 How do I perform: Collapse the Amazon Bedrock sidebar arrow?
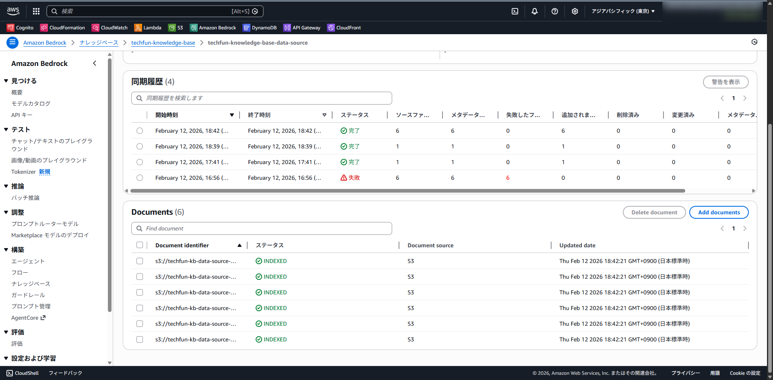point(95,63)
